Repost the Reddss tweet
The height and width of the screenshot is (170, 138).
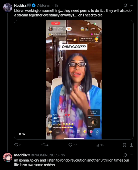[x=45, y=145]
